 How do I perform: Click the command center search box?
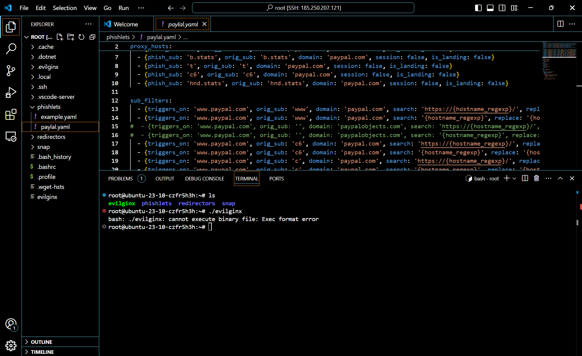(303, 8)
